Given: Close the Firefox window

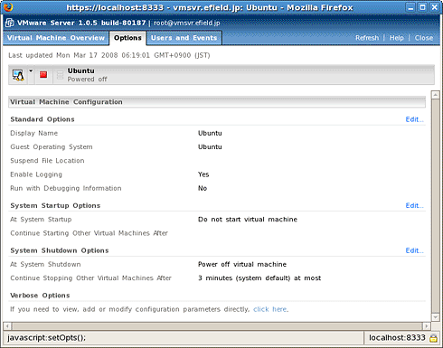Looking at the screenshot, I should click(434, 7).
